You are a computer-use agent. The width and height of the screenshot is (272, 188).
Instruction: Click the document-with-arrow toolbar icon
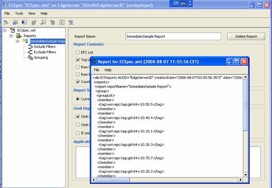point(43,22)
